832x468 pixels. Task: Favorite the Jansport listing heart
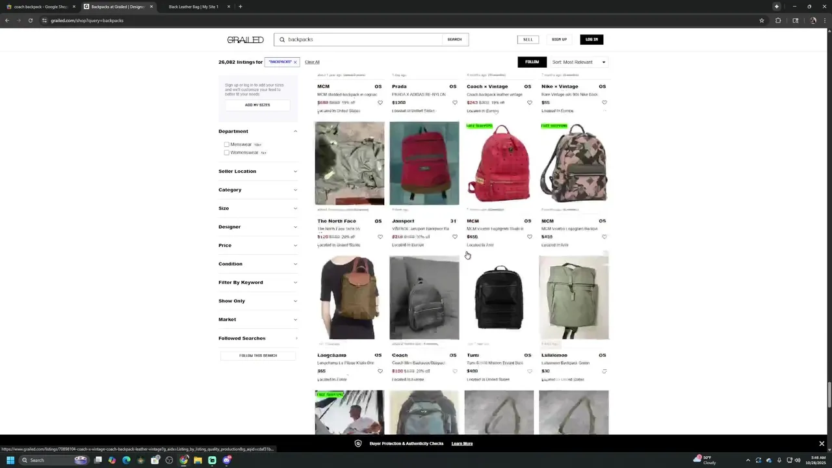(x=455, y=237)
